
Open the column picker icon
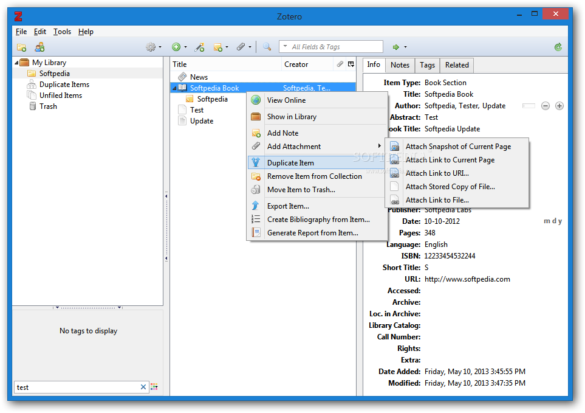pyautogui.click(x=351, y=64)
